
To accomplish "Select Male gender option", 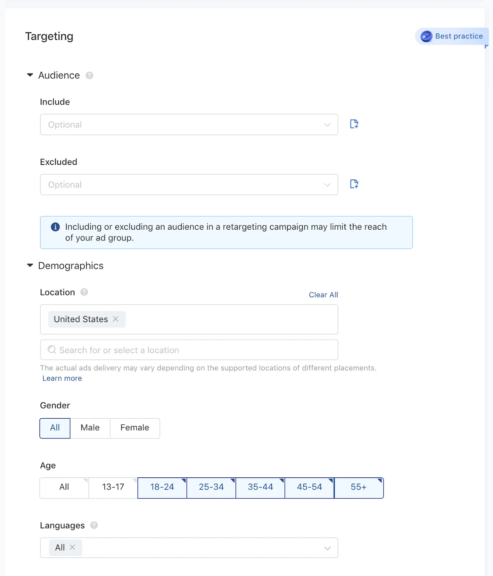I will tap(90, 428).
